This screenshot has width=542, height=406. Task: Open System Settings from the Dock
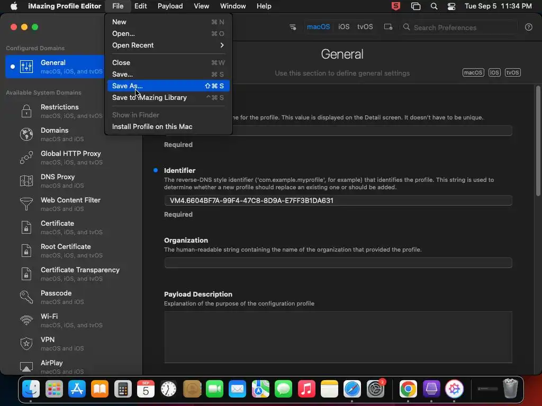click(x=375, y=389)
